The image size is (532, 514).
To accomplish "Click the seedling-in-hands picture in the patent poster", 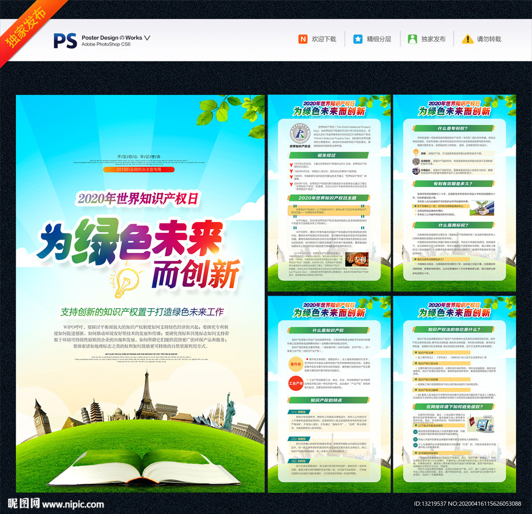I will tap(482, 208).
